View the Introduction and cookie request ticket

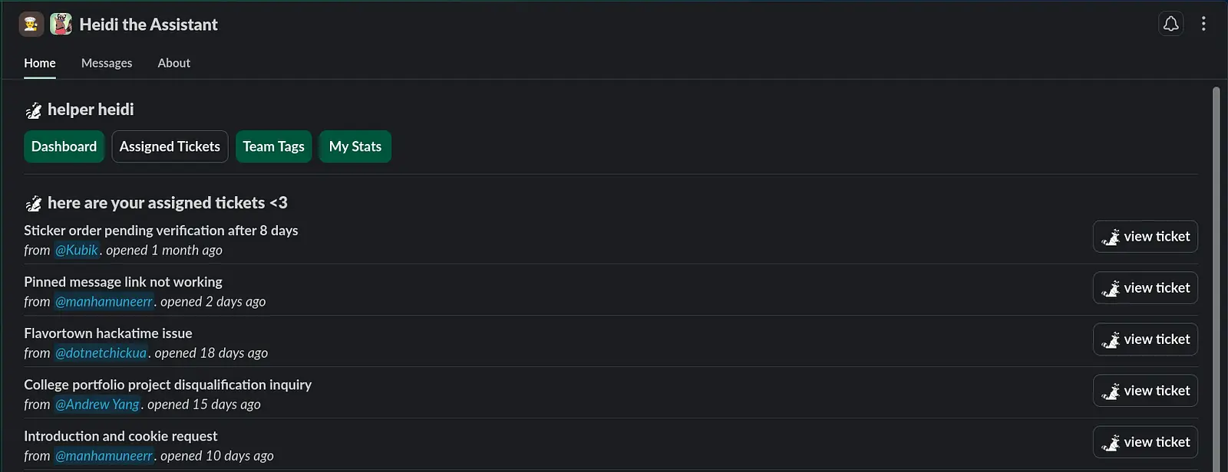pyautogui.click(x=1145, y=442)
